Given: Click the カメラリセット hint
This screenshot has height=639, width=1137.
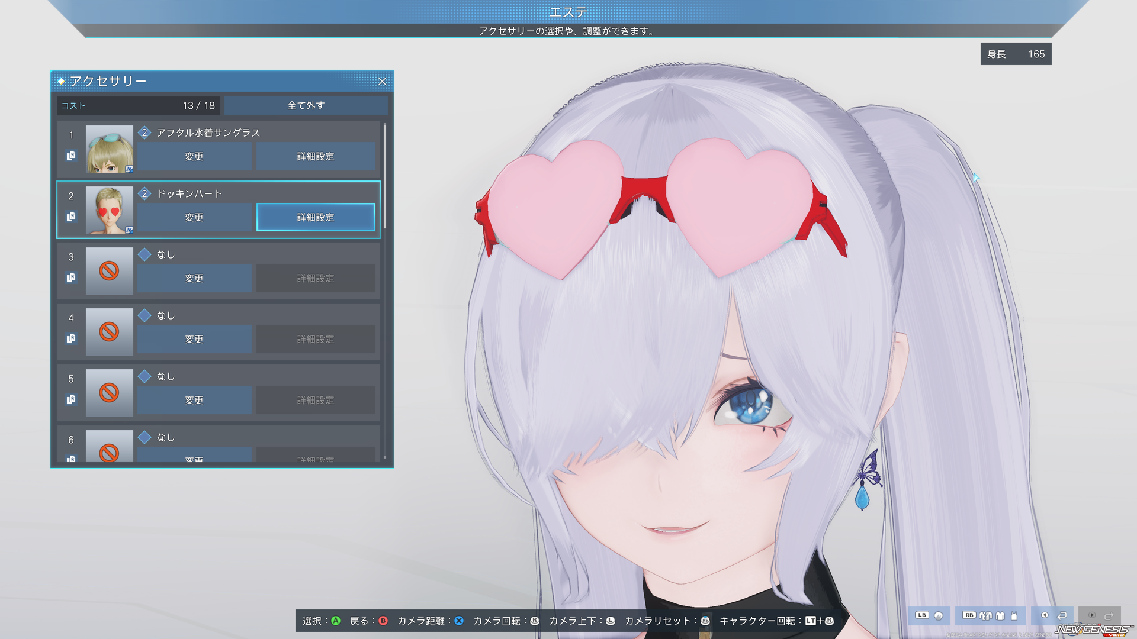Looking at the screenshot, I should tap(667, 621).
